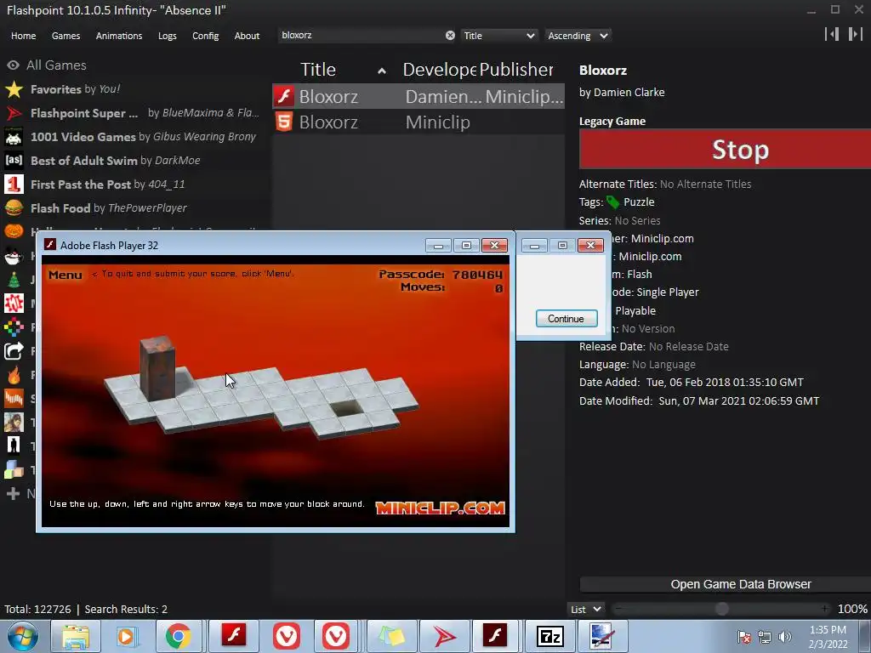The image size is (871, 653).
Task: Adjust the zoom scale slider handle
Action: pos(721,609)
